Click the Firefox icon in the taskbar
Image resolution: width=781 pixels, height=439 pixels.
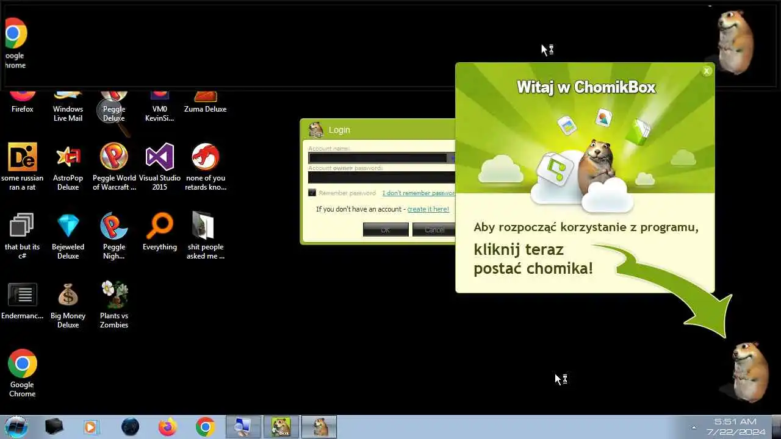(x=168, y=427)
